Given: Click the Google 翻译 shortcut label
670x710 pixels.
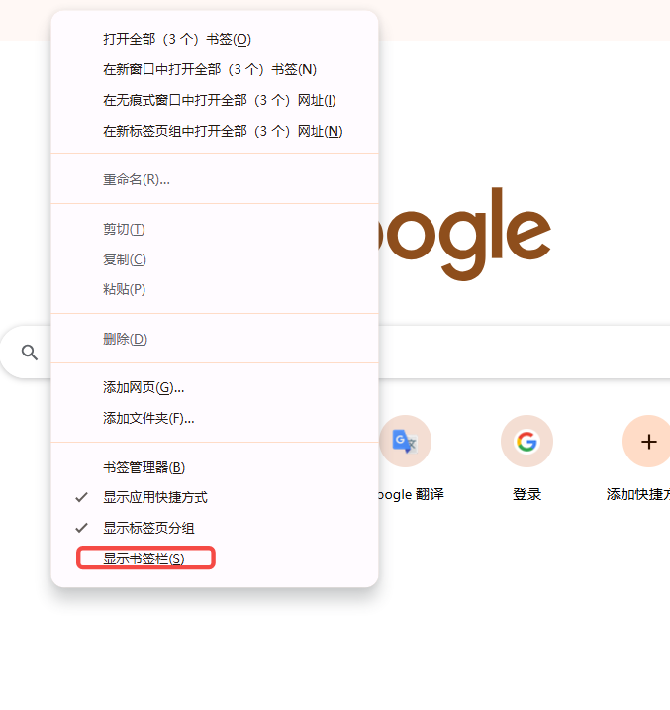Looking at the screenshot, I should tap(411, 494).
